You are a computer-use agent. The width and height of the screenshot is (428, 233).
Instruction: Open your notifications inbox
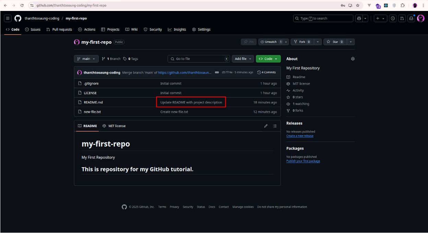[411, 18]
